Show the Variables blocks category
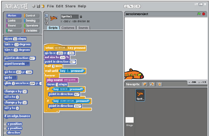The height and width of the screenshot is (136, 209). 32,31
